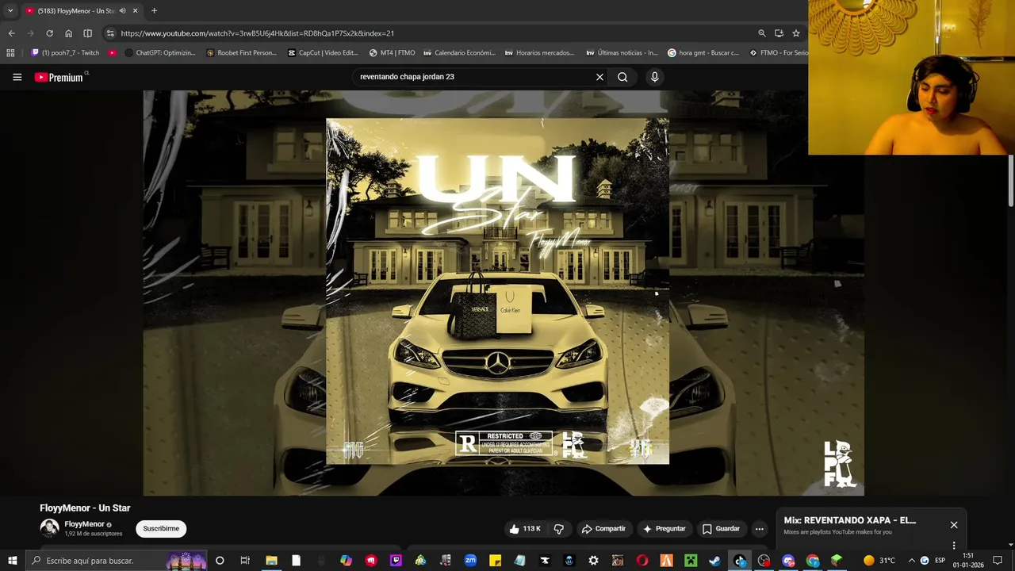Open Calendario Económico bookmark
This screenshot has height=571, width=1015.
[460, 53]
